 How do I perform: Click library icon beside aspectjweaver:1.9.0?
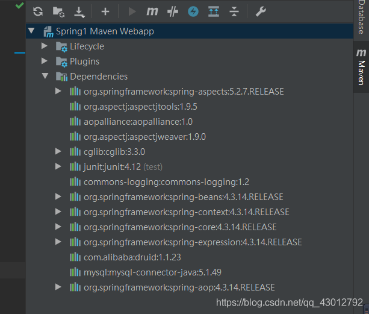[x=75, y=136]
